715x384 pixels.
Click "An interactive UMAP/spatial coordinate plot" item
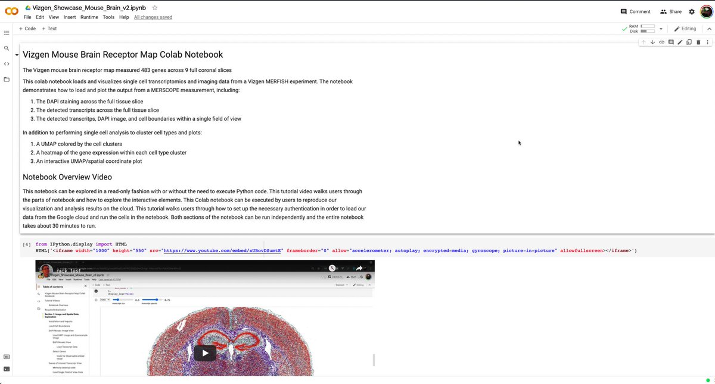coord(89,161)
